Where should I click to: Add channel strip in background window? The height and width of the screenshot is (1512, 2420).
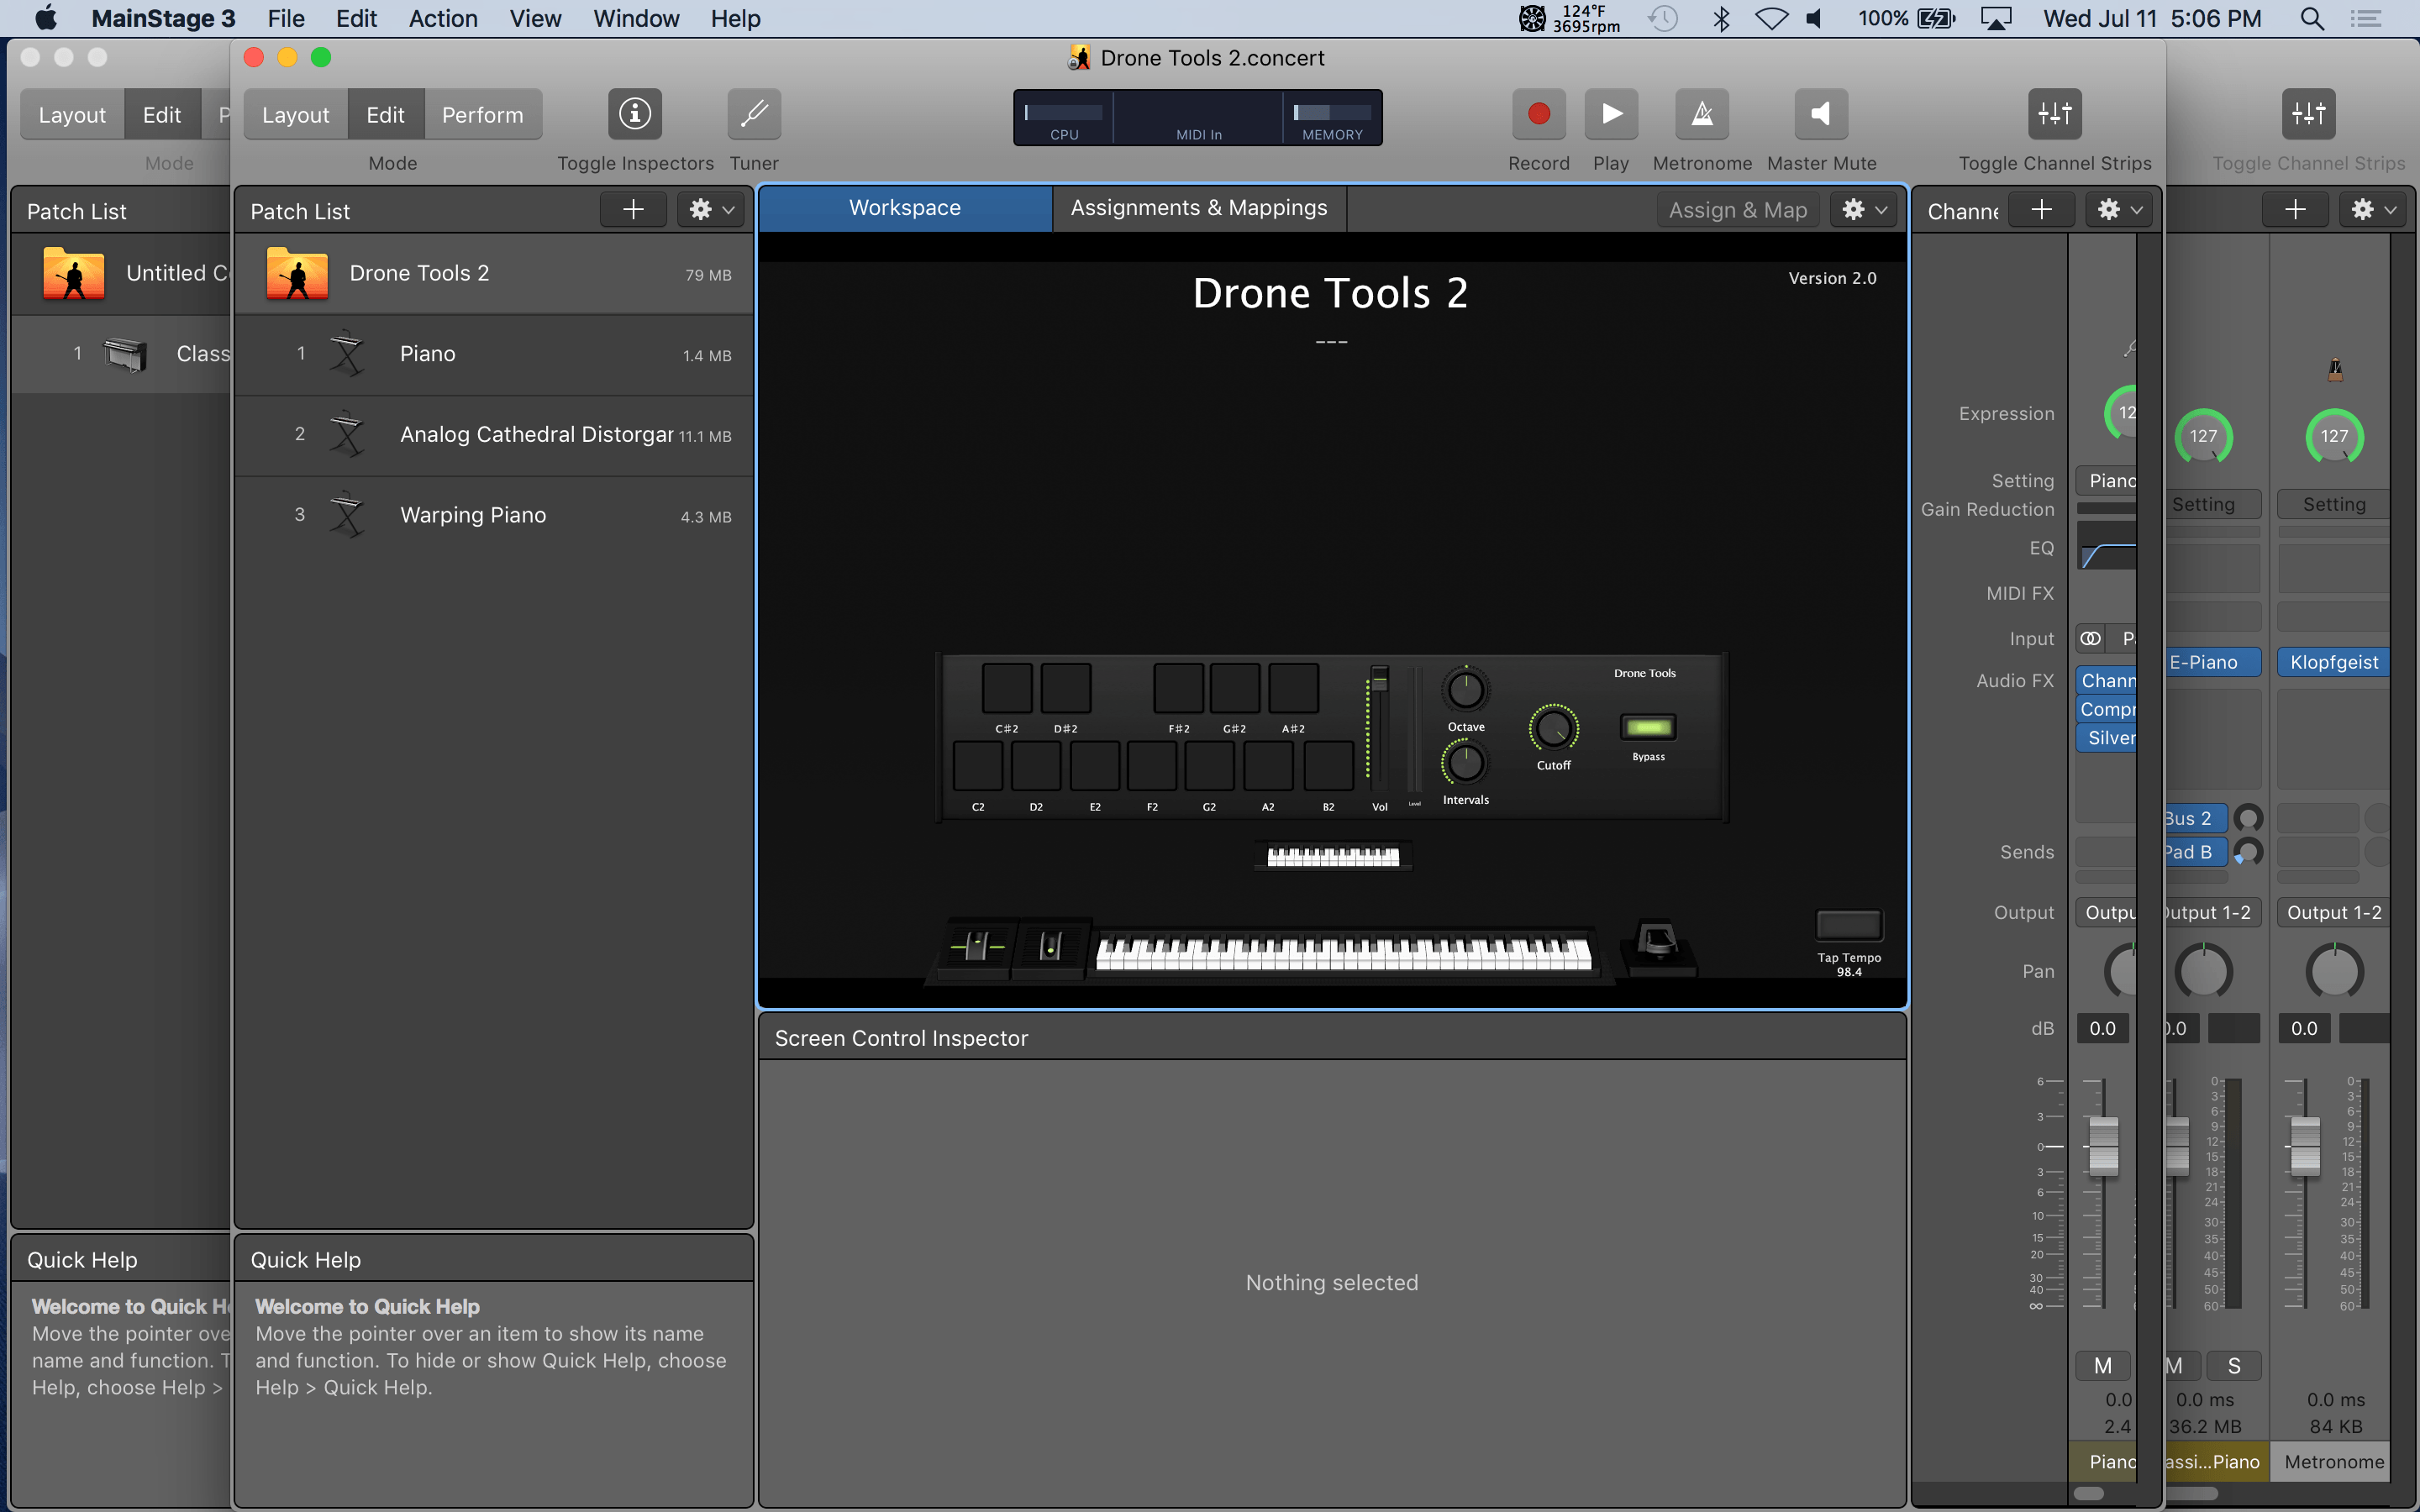tap(2295, 210)
